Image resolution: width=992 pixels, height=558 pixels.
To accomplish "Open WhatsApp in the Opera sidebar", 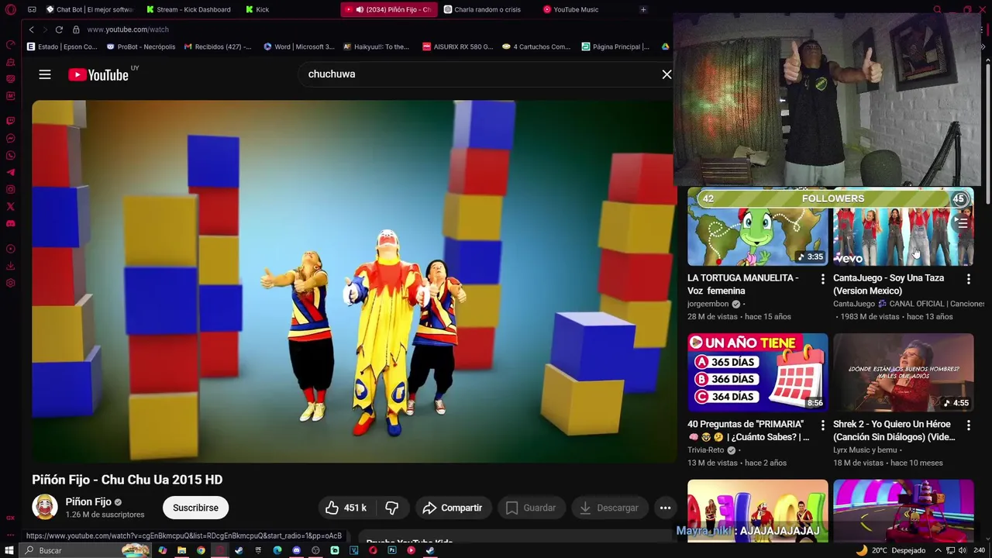I will click(10, 156).
